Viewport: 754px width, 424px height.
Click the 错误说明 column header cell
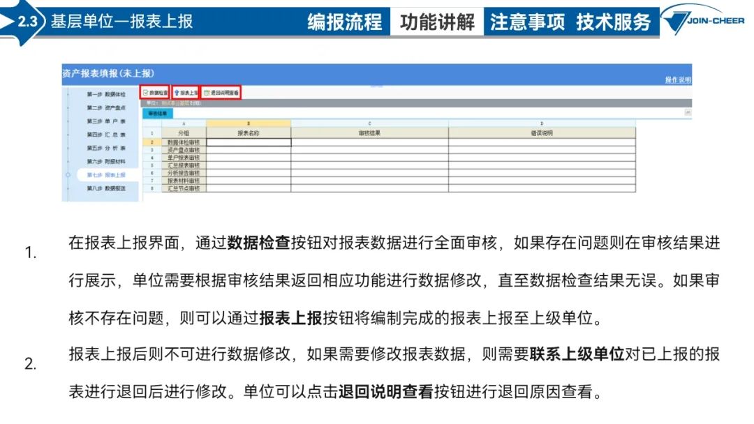[542, 133]
